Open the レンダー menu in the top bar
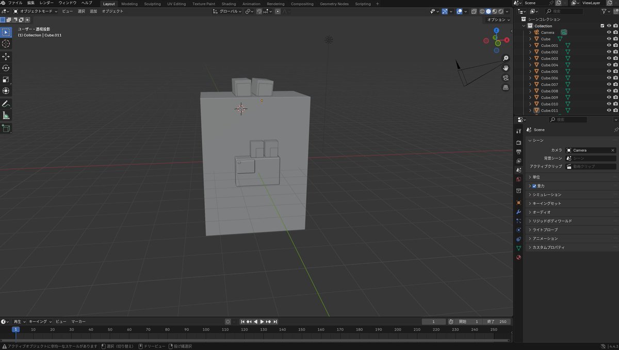The width and height of the screenshot is (619, 350). (46, 3)
